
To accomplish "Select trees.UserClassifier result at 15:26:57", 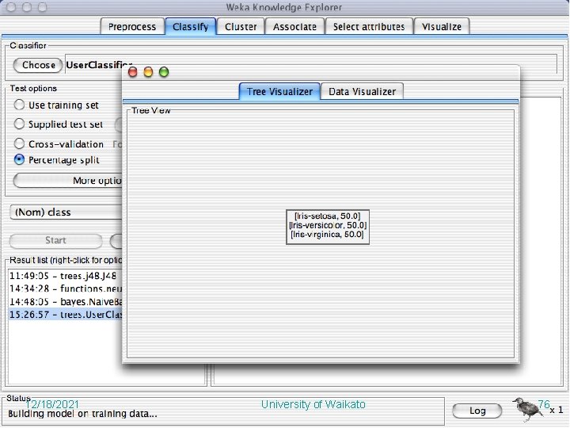I will pos(66,315).
